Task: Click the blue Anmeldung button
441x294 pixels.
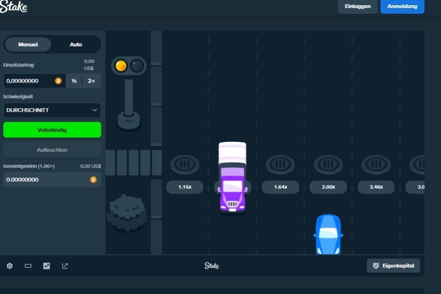Action: (x=402, y=7)
